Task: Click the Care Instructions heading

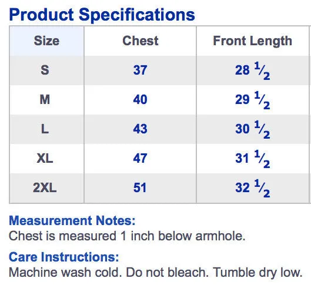Action: (x=64, y=257)
